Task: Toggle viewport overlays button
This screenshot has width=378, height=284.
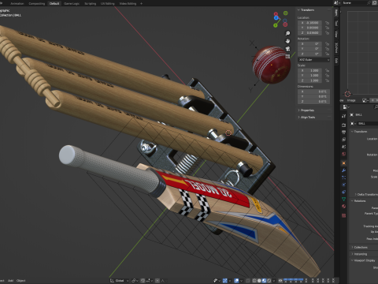Action: coord(236,281)
